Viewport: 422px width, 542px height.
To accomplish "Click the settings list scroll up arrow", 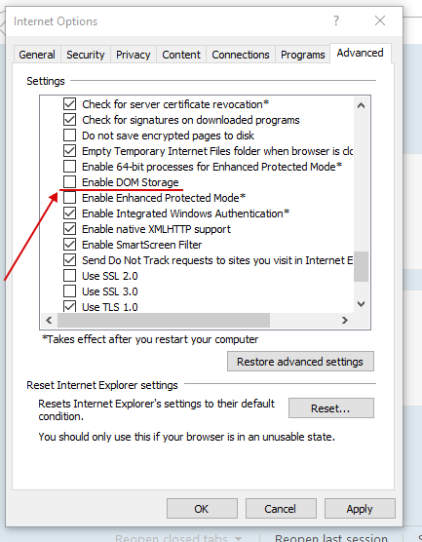I will pos(361,105).
